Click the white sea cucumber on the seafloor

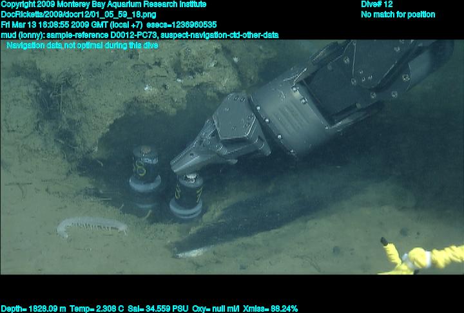pyautogui.click(x=92, y=226)
